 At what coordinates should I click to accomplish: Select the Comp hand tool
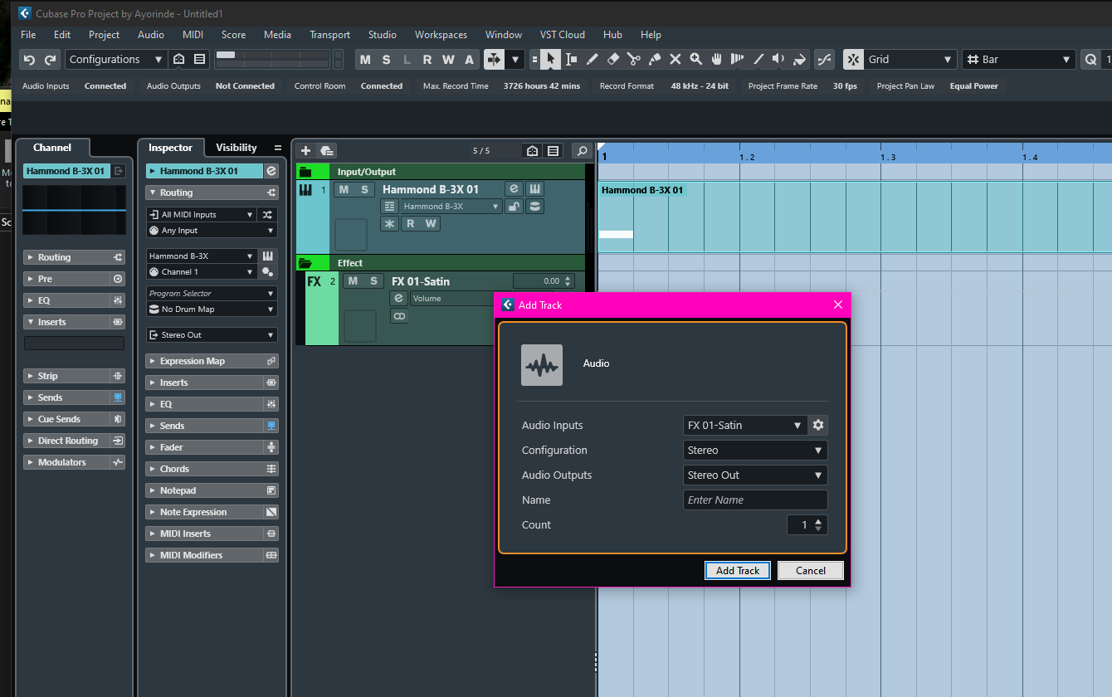(717, 60)
